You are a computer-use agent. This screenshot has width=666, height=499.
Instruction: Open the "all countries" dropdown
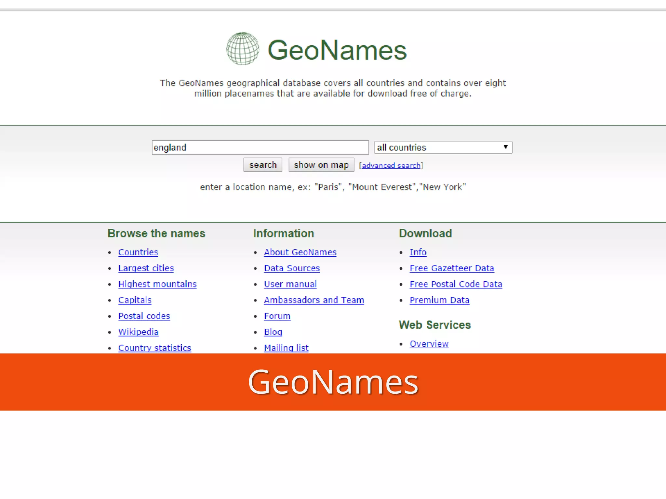pyautogui.click(x=443, y=147)
